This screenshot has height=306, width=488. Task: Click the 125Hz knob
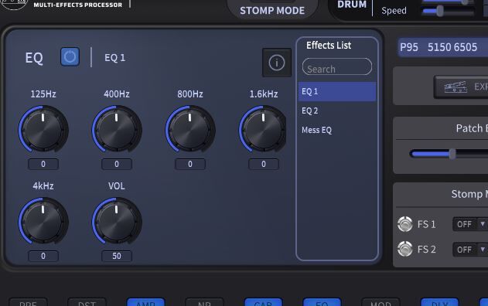(43, 129)
